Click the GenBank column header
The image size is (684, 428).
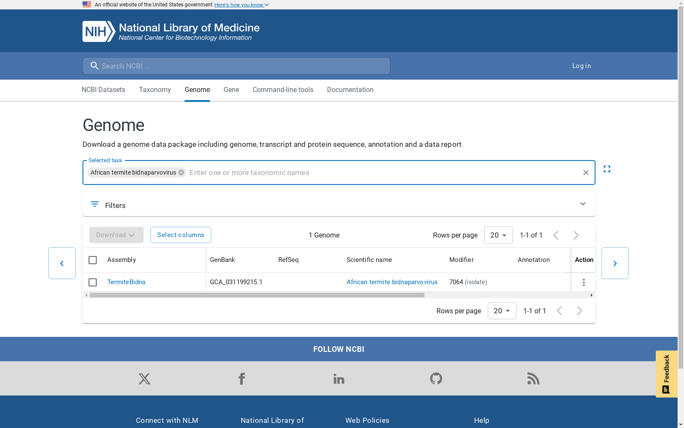(222, 260)
